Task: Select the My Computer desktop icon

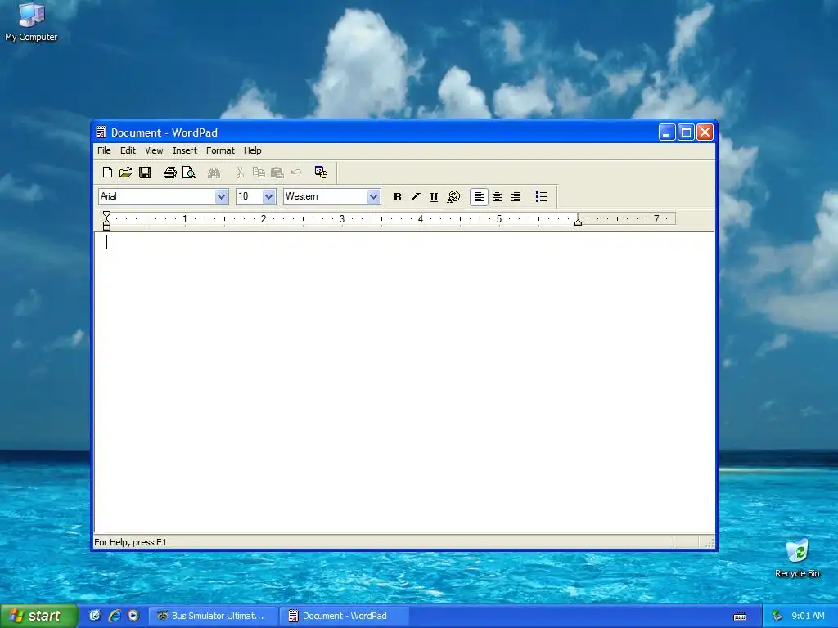Action: tap(31, 22)
